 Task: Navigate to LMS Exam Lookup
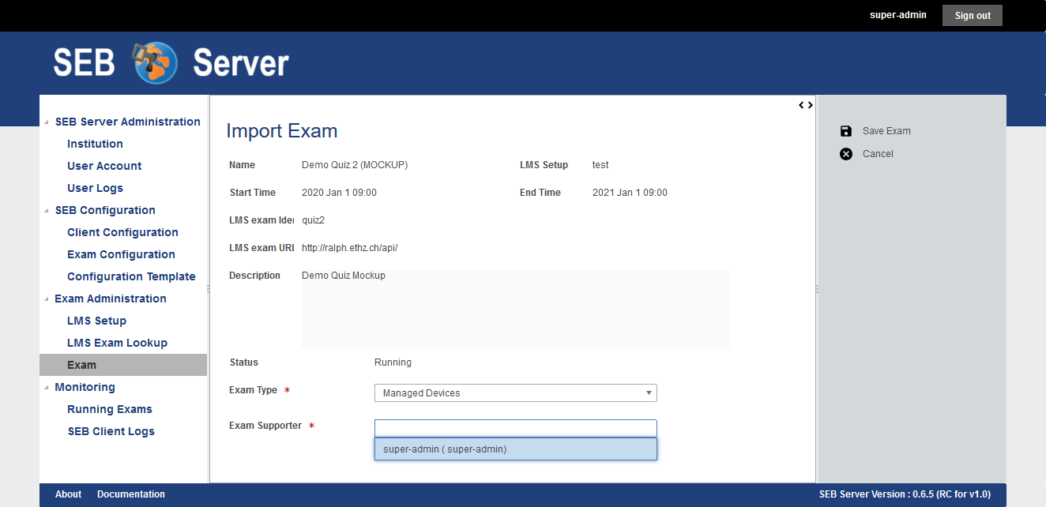pyautogui.click(x=117, y=343)
